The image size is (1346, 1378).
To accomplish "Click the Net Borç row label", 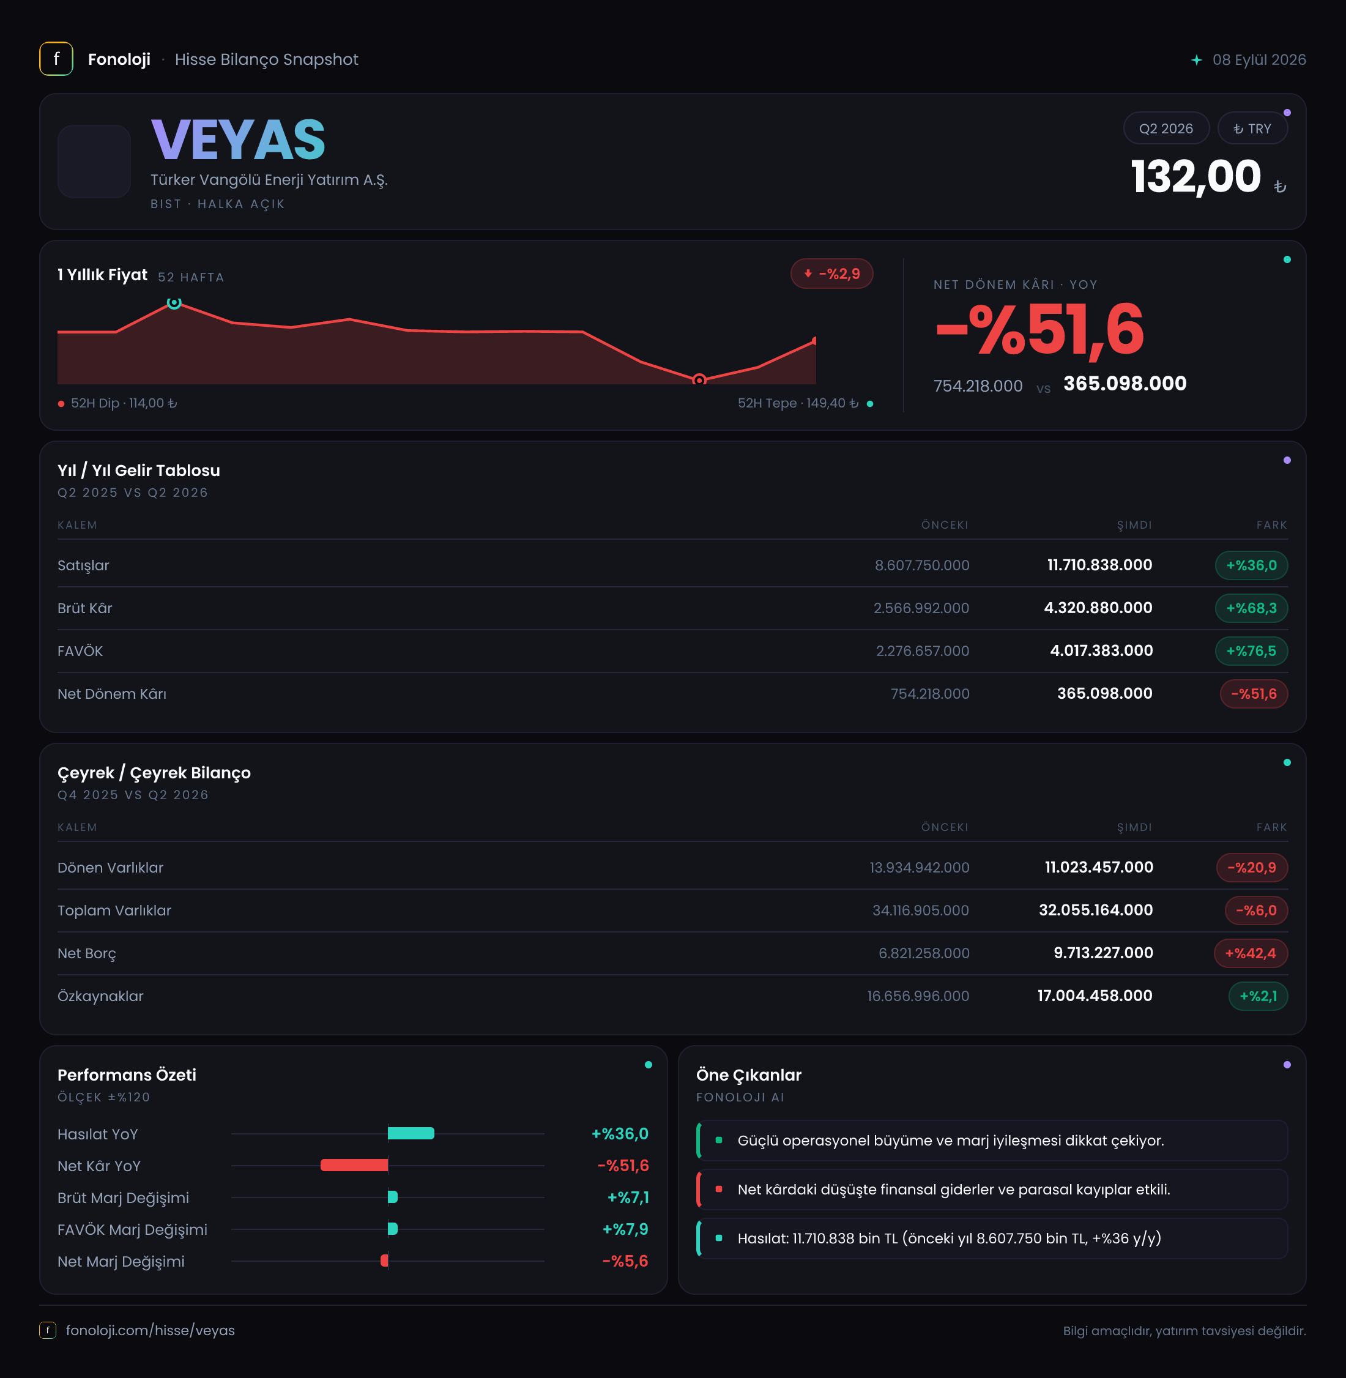I will pos(87,953).
